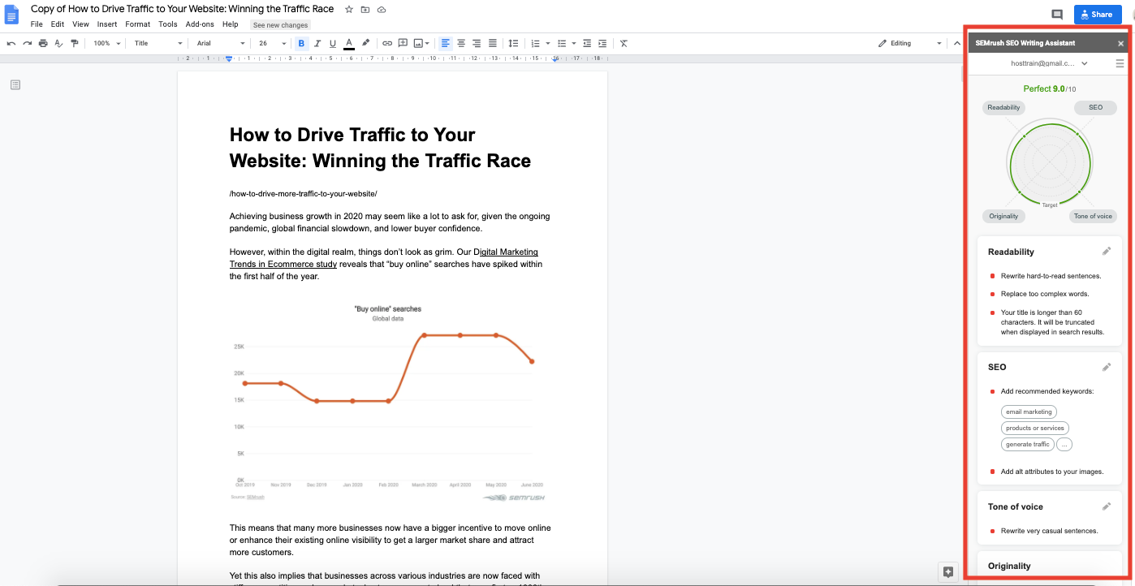The height and width of the screenshot is (586, 1135).
Task: Toggle underline formatting
Action: (x=333, y=43)
